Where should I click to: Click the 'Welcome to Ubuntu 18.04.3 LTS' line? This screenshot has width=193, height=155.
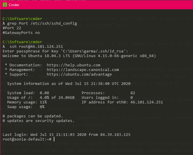coord(79,56)
